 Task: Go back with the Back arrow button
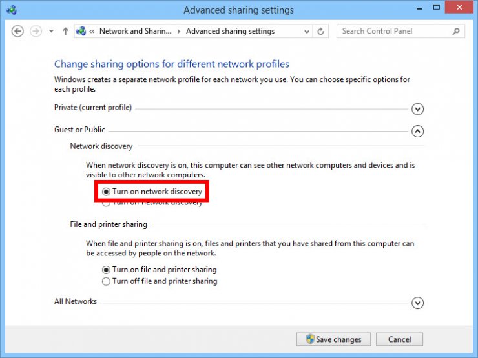tap(17, 31)
